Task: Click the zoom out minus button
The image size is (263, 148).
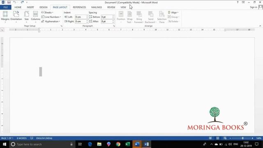Action: point(230,138)
